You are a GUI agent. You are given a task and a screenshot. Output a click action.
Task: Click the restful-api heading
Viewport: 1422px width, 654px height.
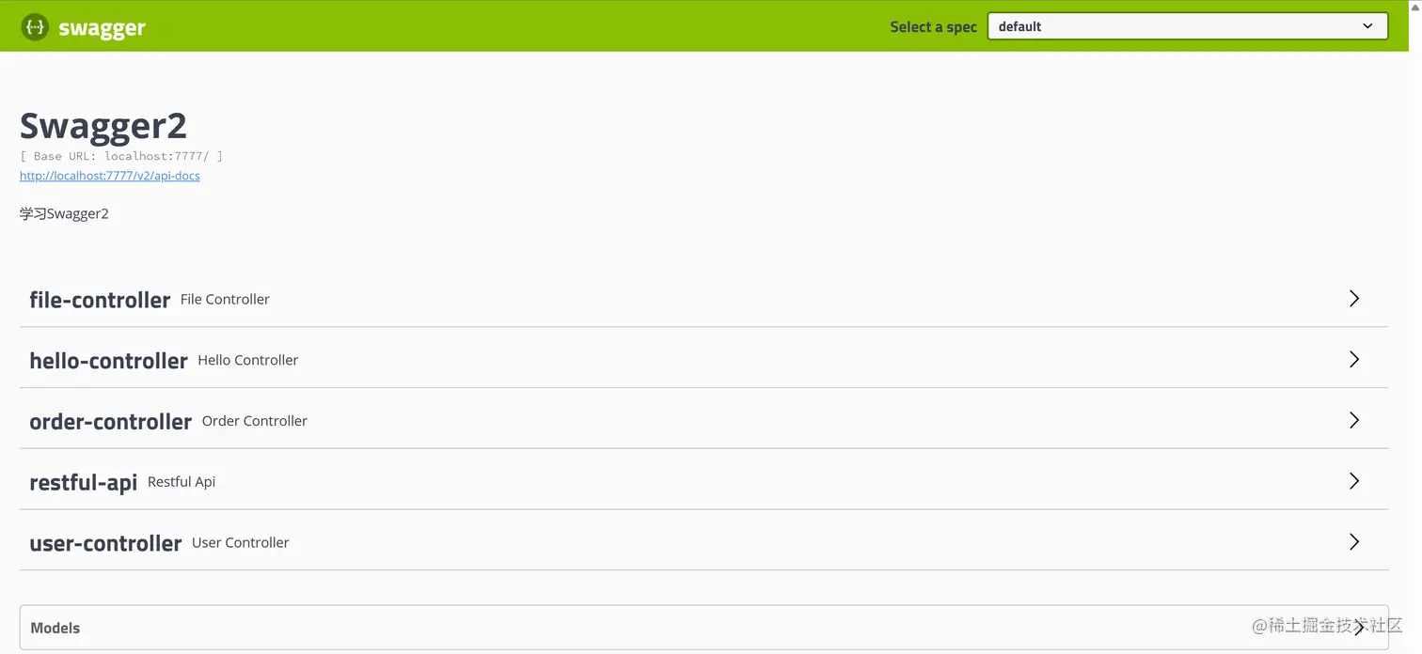[x=84, y=482]
